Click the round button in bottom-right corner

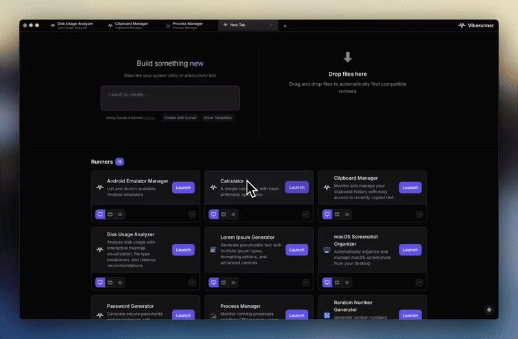pyautogui.click(x=489, y=310)
